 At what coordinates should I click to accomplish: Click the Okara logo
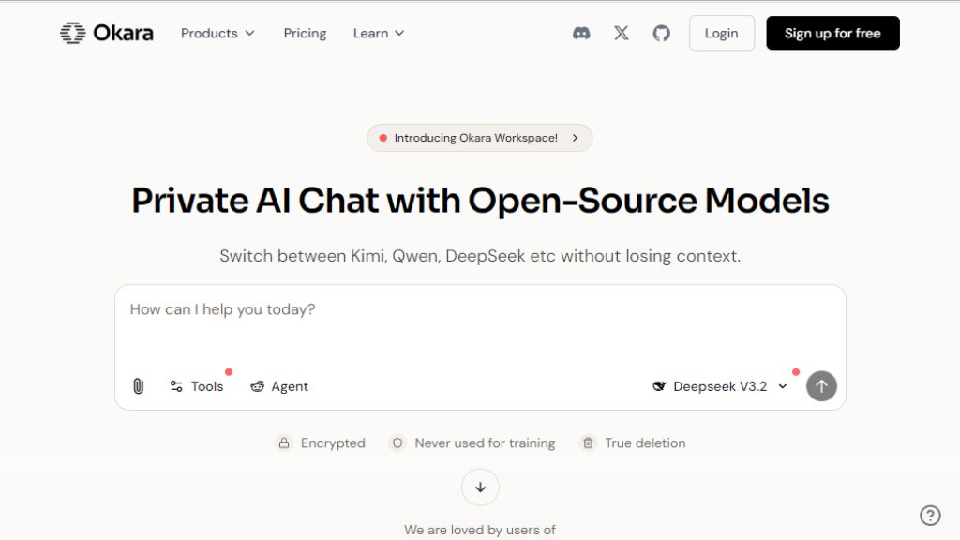107,33
